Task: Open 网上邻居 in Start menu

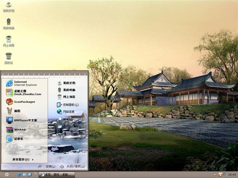Action: (67, 97)
